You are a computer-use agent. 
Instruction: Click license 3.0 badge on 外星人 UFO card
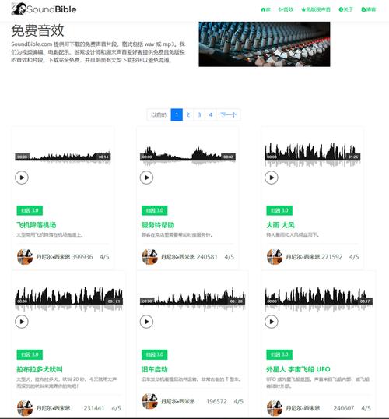[x=279, y=354]
